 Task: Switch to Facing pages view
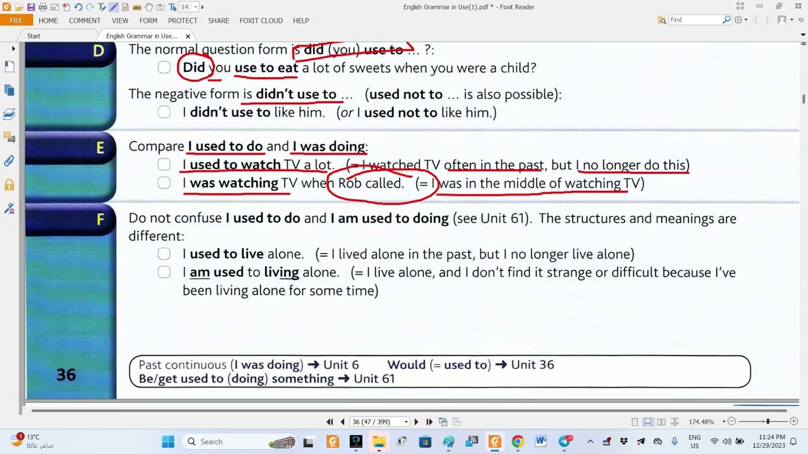[x=661, y=421]
